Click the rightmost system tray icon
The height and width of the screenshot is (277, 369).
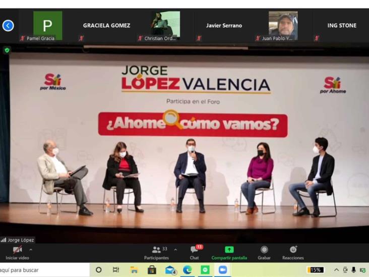tap(363, 270)
